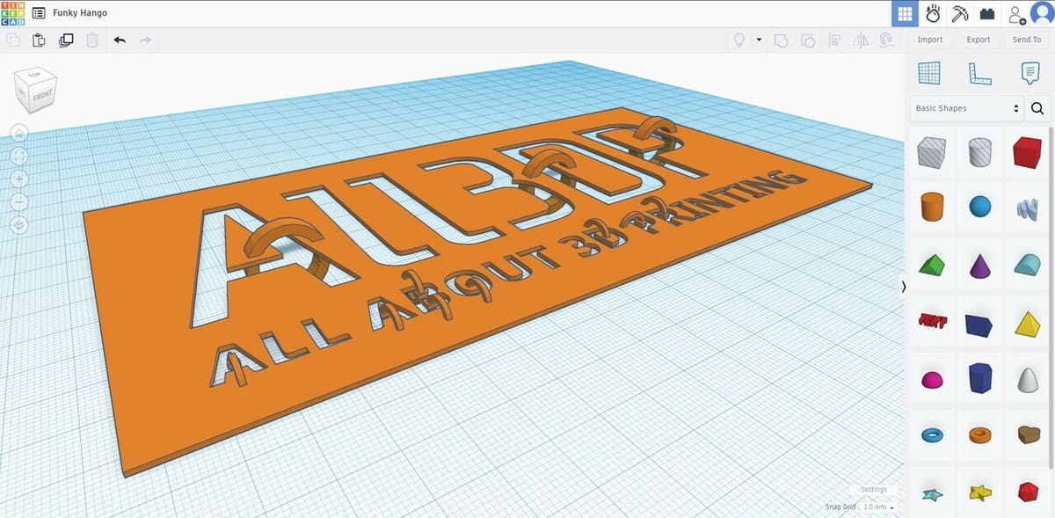Click the Export button
1055x518 pixels.
point(979,40)
